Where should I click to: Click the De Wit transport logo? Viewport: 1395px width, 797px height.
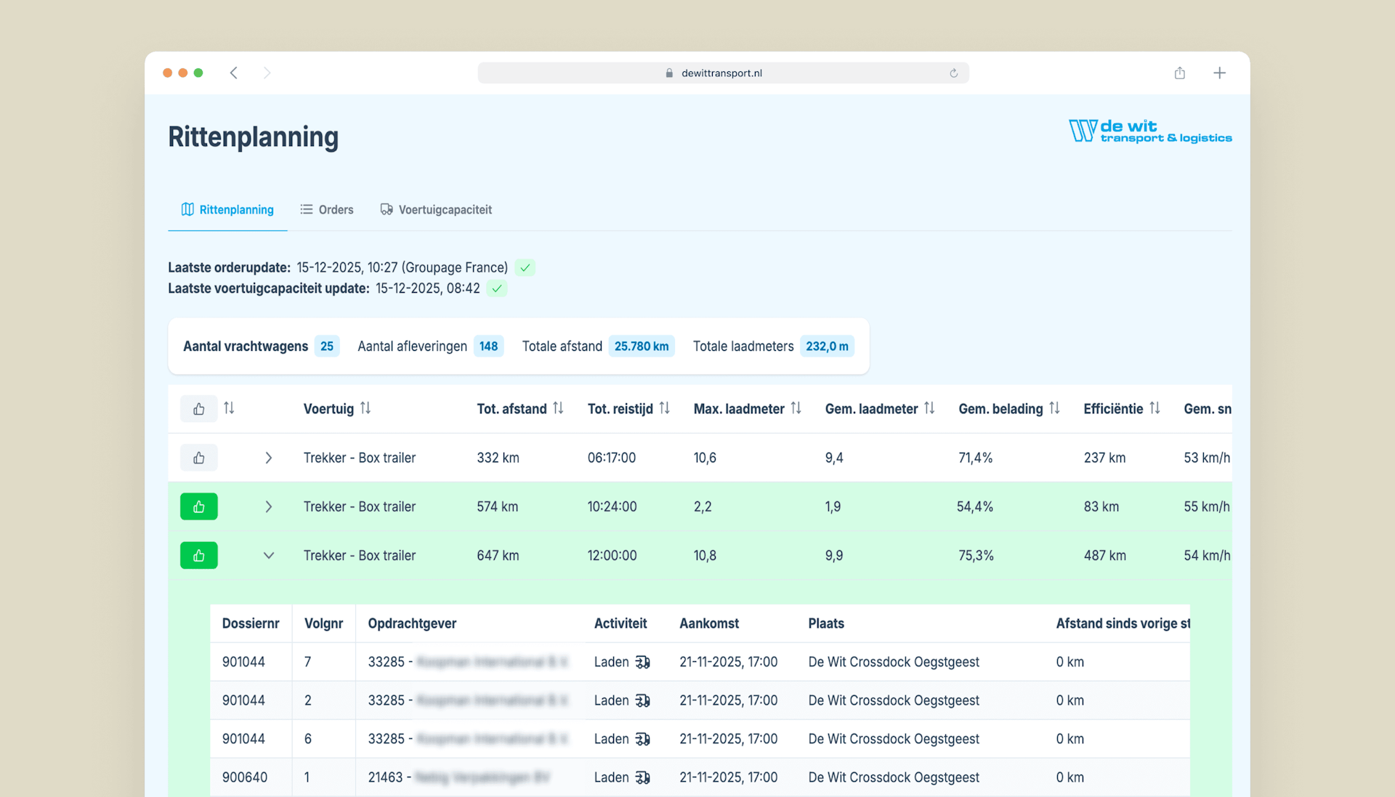pyautogui.click(x=1149, y=132)
